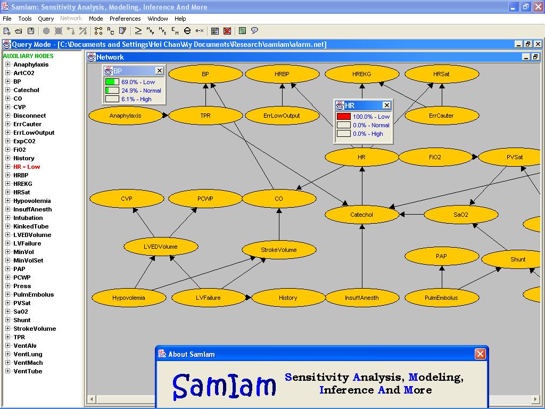Click the horizontal scrollbar right arrow
The image size is (545, 409).
(535, 399)
